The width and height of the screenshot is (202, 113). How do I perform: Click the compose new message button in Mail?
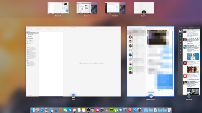(x=31, y=29)
